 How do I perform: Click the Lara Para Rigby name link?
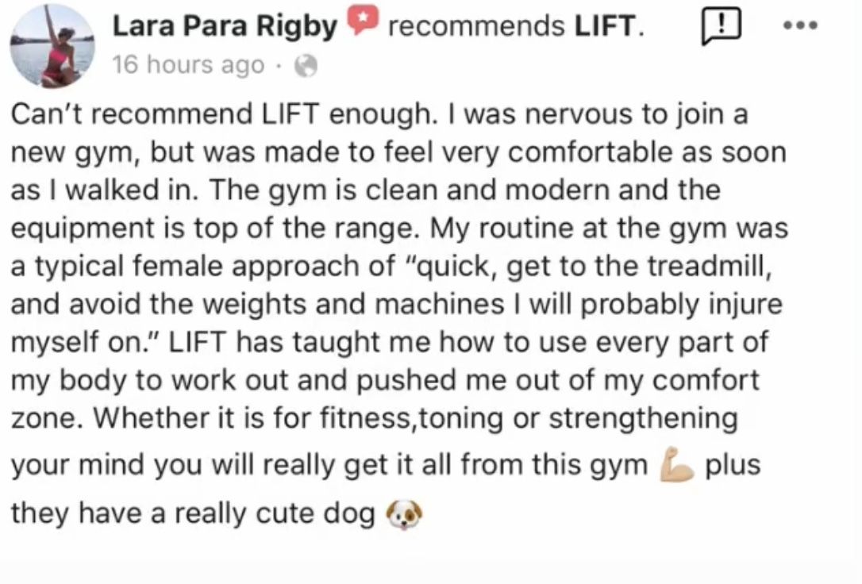(x=225, y=27)
